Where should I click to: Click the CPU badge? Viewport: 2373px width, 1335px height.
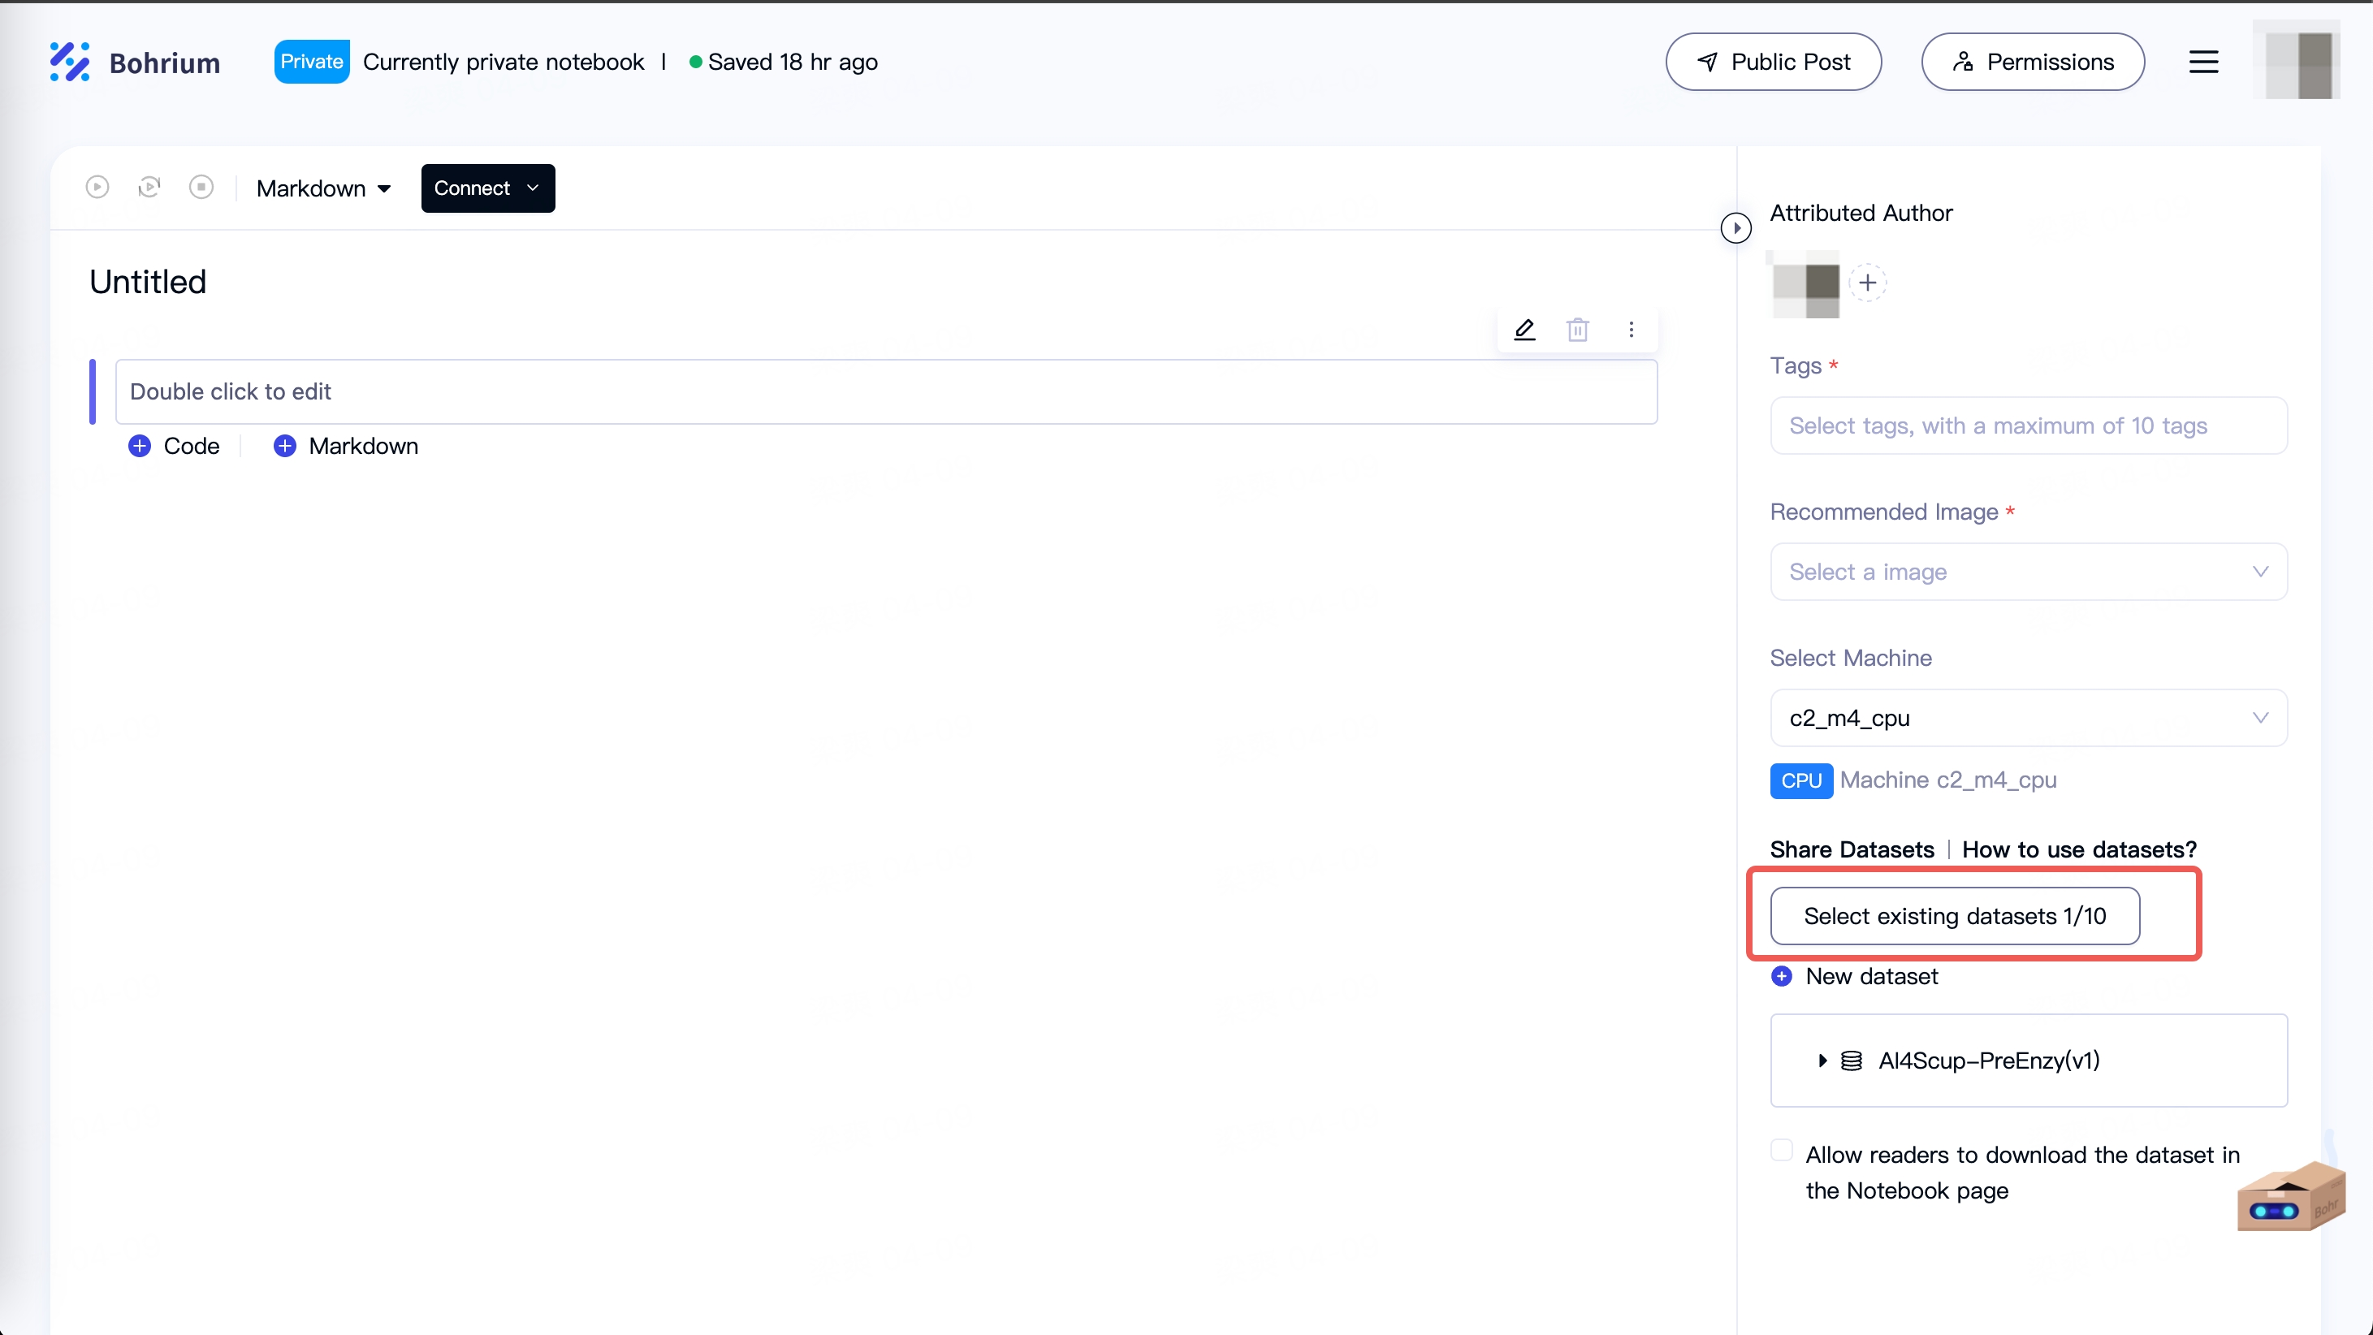(x=1801, y=780)
